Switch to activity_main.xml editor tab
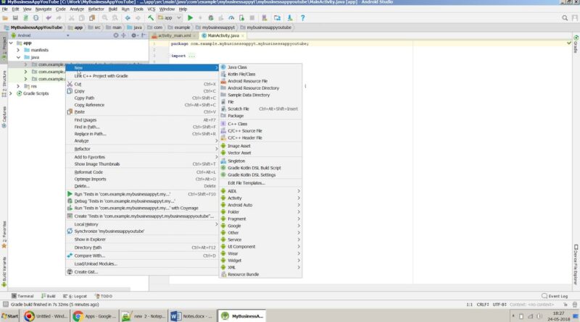 [174, 35]
